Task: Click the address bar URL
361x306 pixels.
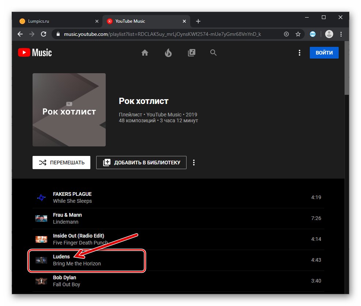Action: point(162,34)
